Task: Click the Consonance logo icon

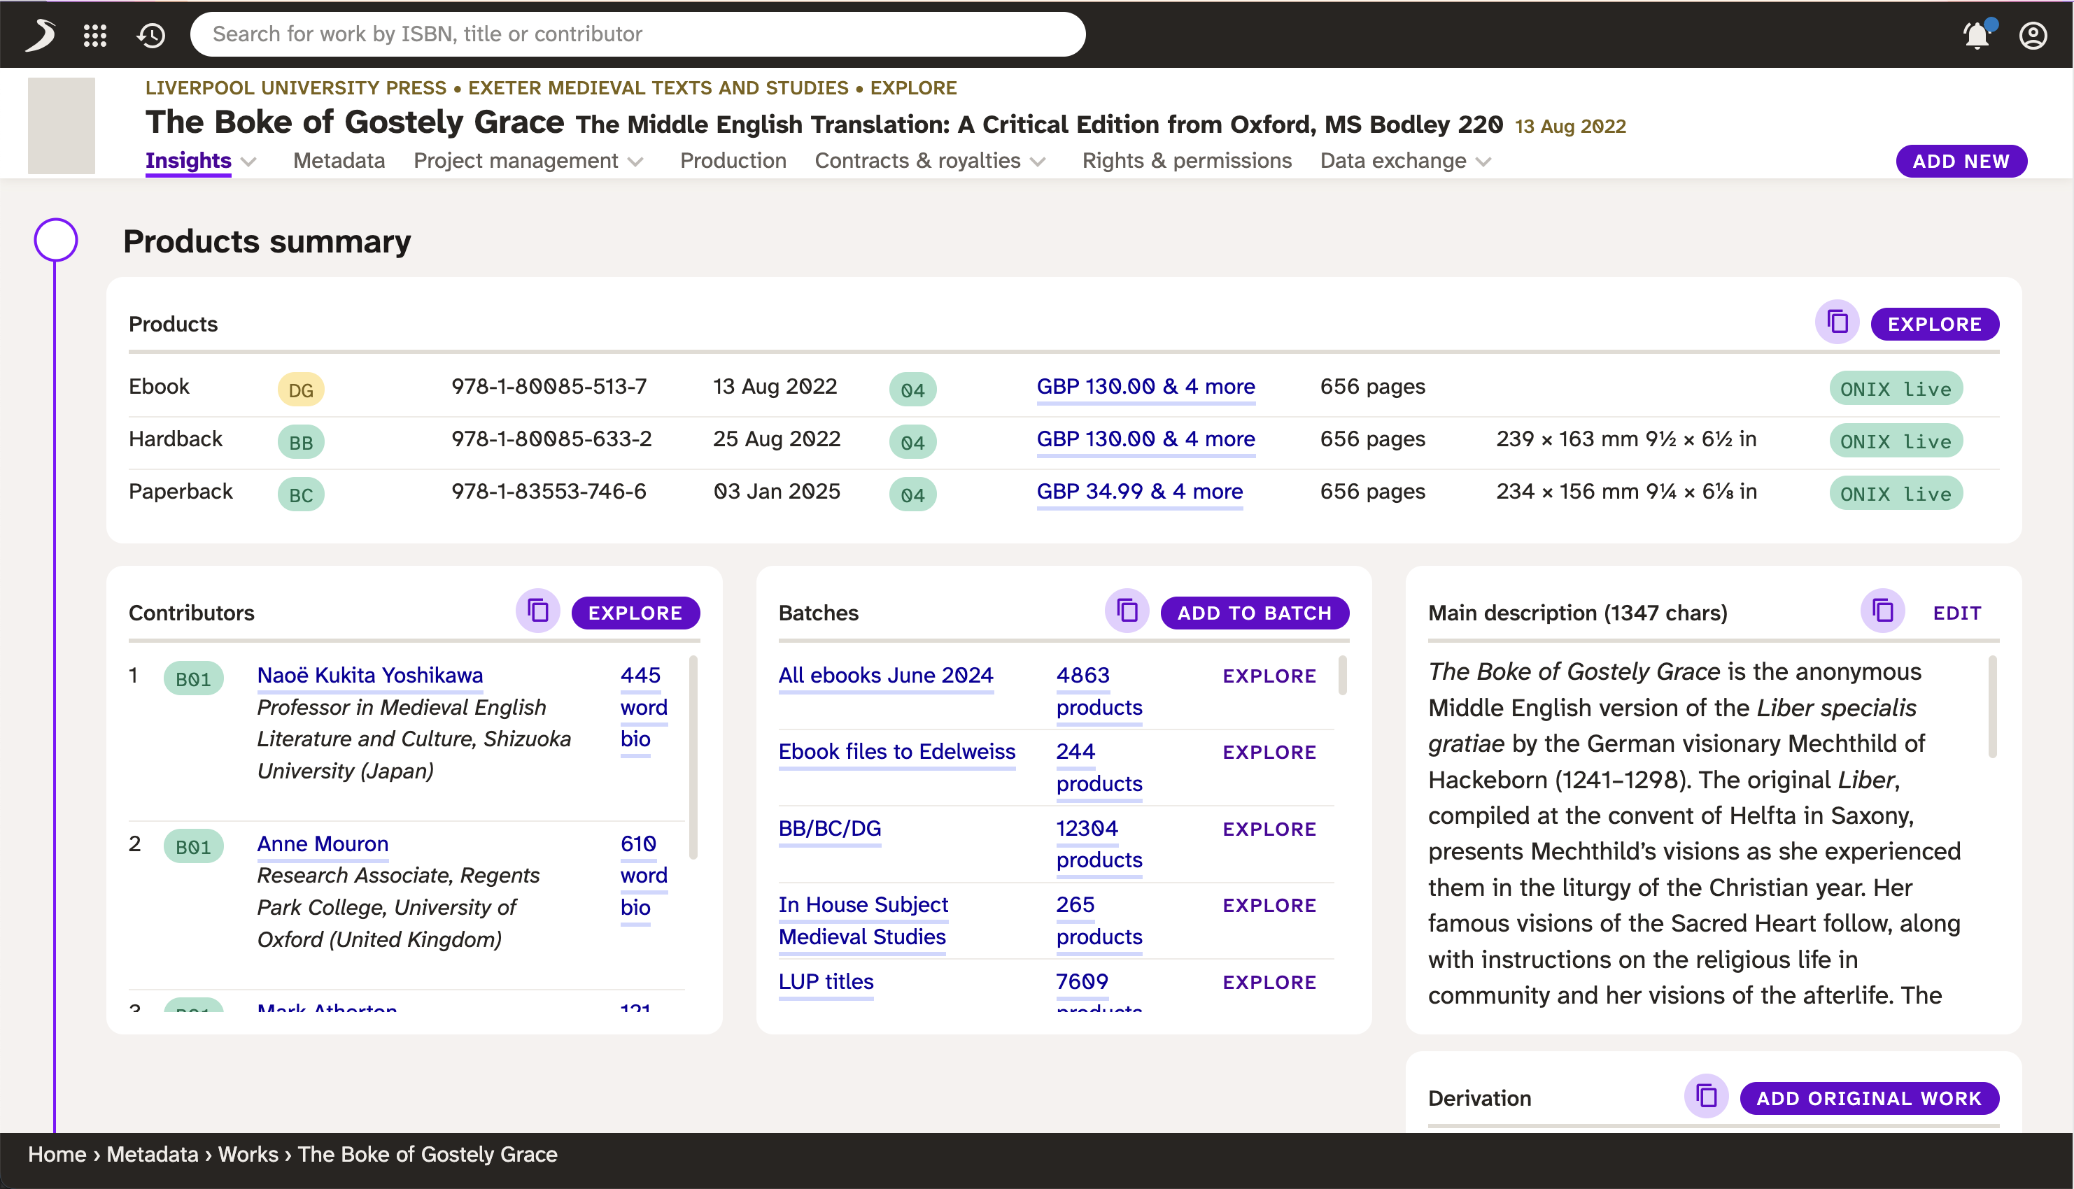Action: point(40,34)
